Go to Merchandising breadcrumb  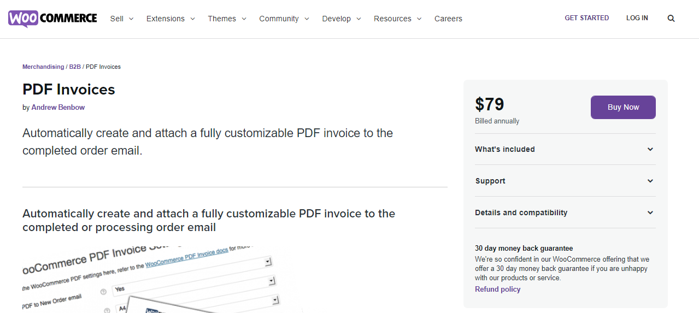[x=43, y=67]
